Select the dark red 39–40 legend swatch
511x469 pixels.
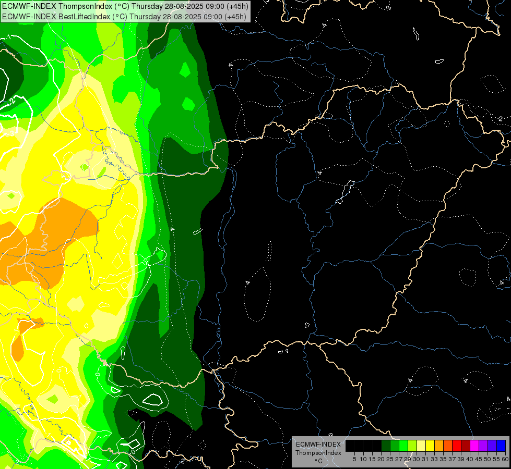pyautogui.click(x=466, y=446)
